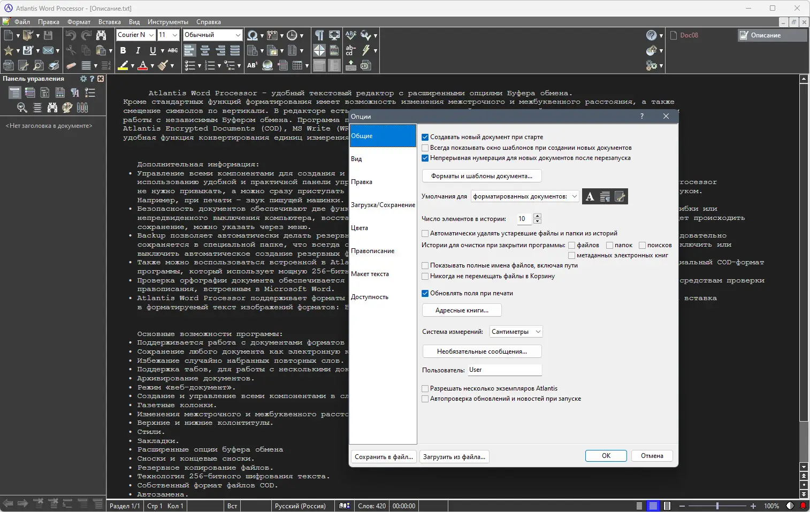Expand the paragraph style dropdown 'Обычный'
This screenshot has height=512, width=810.
click(239, 35)
